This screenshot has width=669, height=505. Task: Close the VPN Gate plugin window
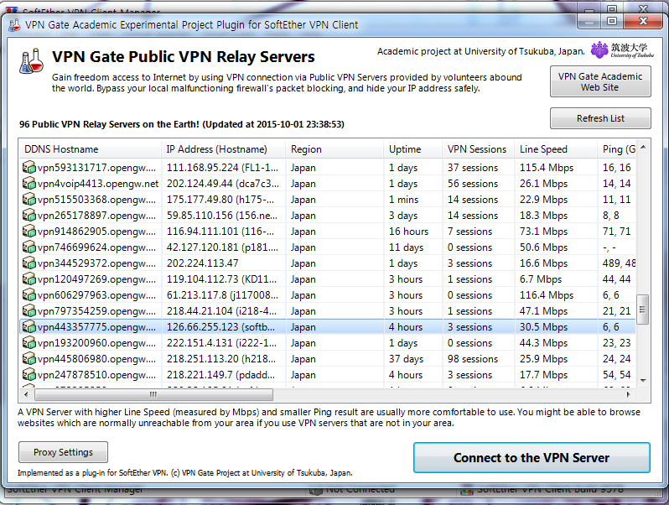[643, 20]
